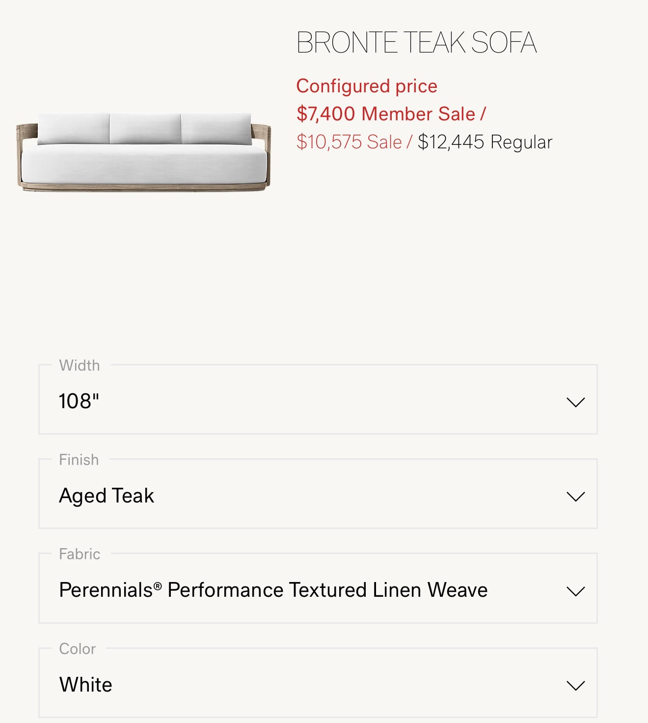Viewport: 648px width, 723px height.
Task: Click the Finish field label
Action: [x=79, y=460]
